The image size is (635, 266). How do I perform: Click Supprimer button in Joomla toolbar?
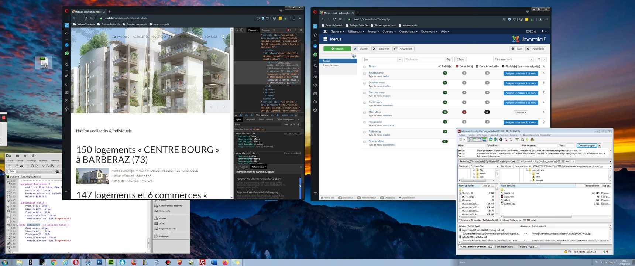(x=381, y=49)
